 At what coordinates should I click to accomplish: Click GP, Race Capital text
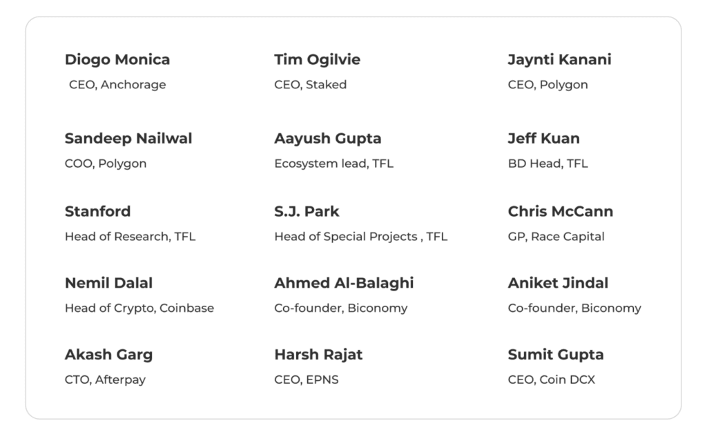(556, 237)
